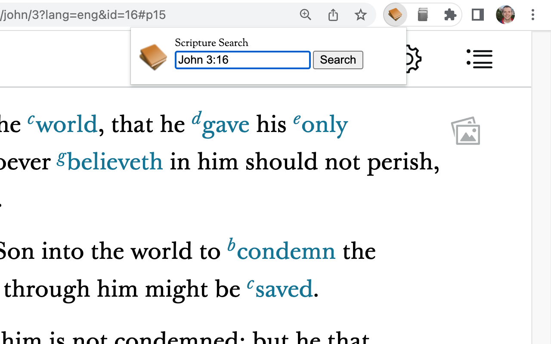
Task: Toggle the browser side panel
Action: click(x=477, y=14)
